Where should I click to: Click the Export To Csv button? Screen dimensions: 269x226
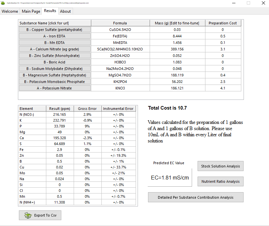pos(40,215)
